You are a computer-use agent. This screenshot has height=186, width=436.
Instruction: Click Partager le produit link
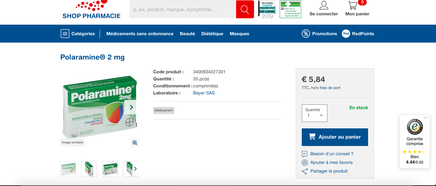click(329, 171)
